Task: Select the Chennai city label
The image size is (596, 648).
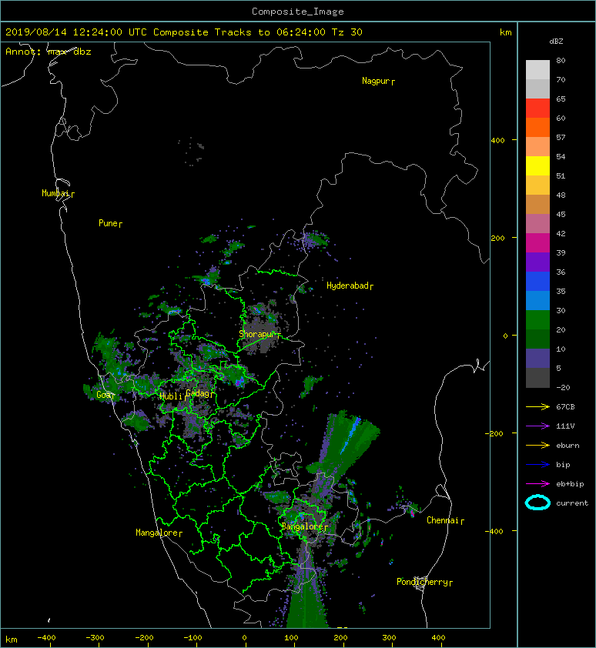Action: click(445, 520)
